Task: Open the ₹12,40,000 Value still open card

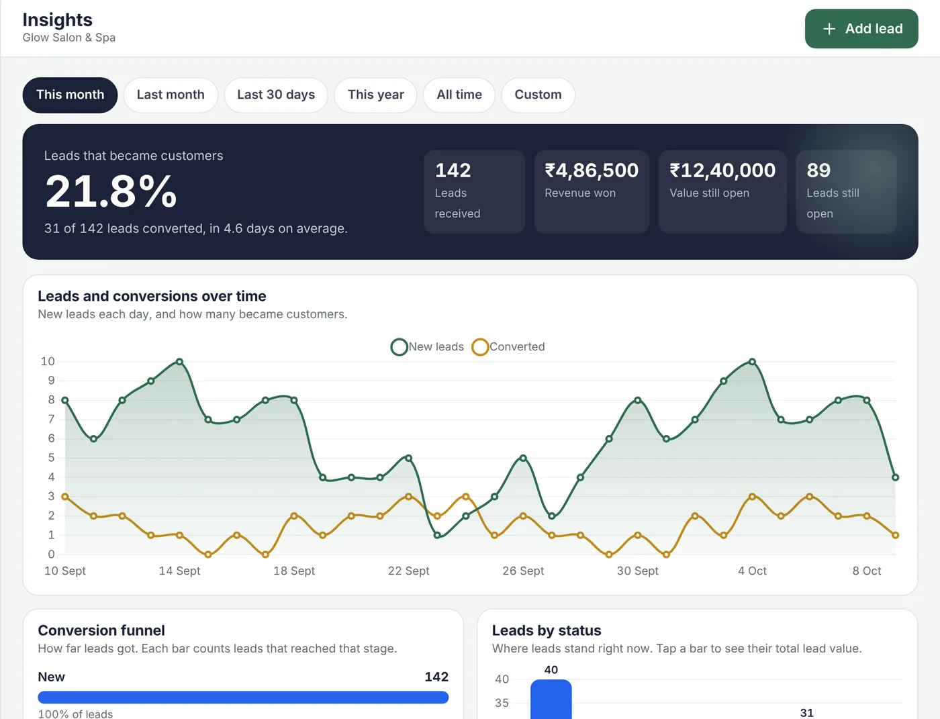Action: pyautogui.click(x=722, y=192)
